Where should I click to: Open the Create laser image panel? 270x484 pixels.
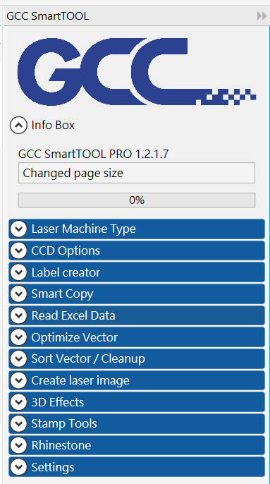click(137, 380)
